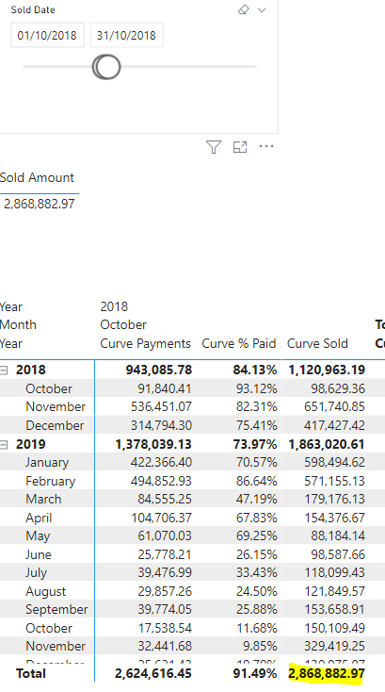The width and height of the screenshot is (385, 692).
Task: Select the May row label
Action: [38, 535]
